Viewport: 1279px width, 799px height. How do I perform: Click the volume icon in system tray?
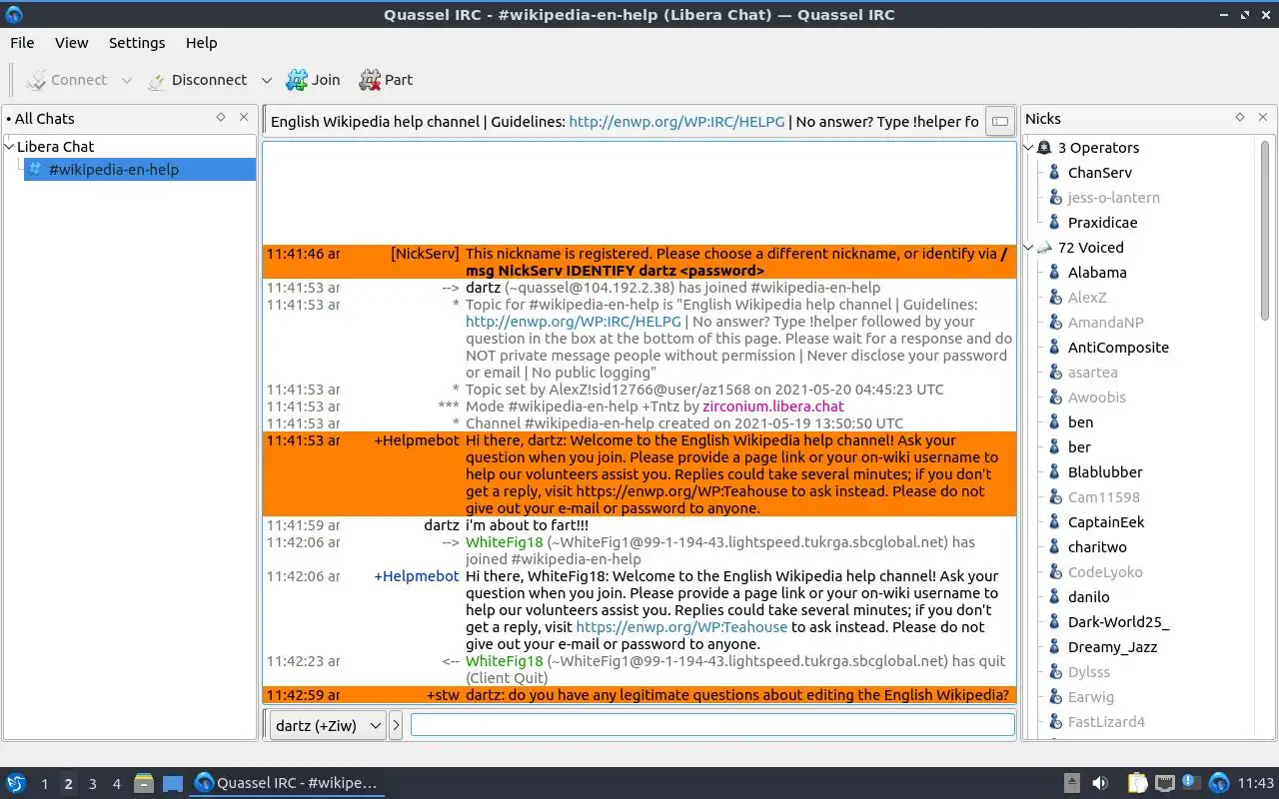click(x=1099, y=783)
